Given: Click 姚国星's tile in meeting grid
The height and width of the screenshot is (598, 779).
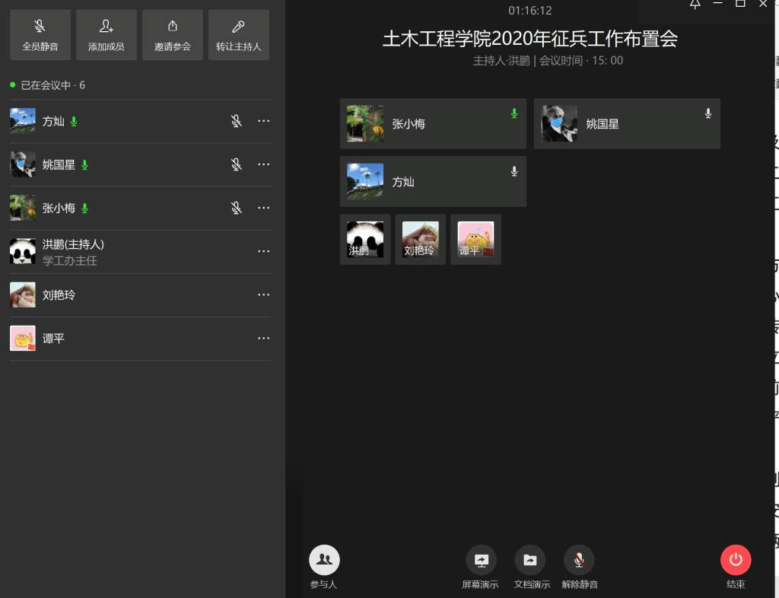Looking at the screenshot, I should click(x=627, y=123).
